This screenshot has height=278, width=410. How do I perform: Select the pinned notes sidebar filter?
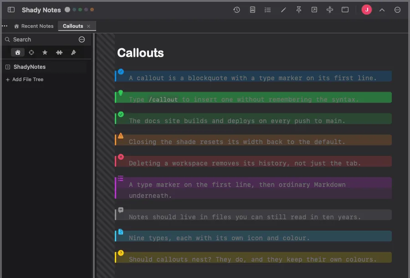[73, 52]
